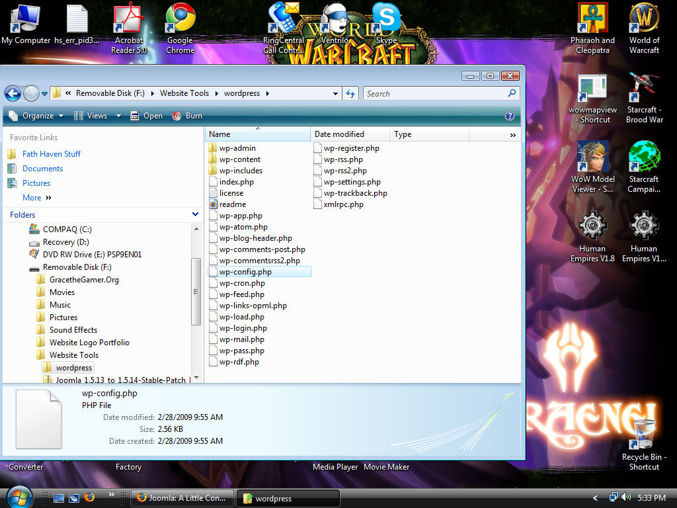This screenshot has width=677, height=508.
Task: Click Website Tools in address breadcrumb
Action: click(x=184, y=93)
